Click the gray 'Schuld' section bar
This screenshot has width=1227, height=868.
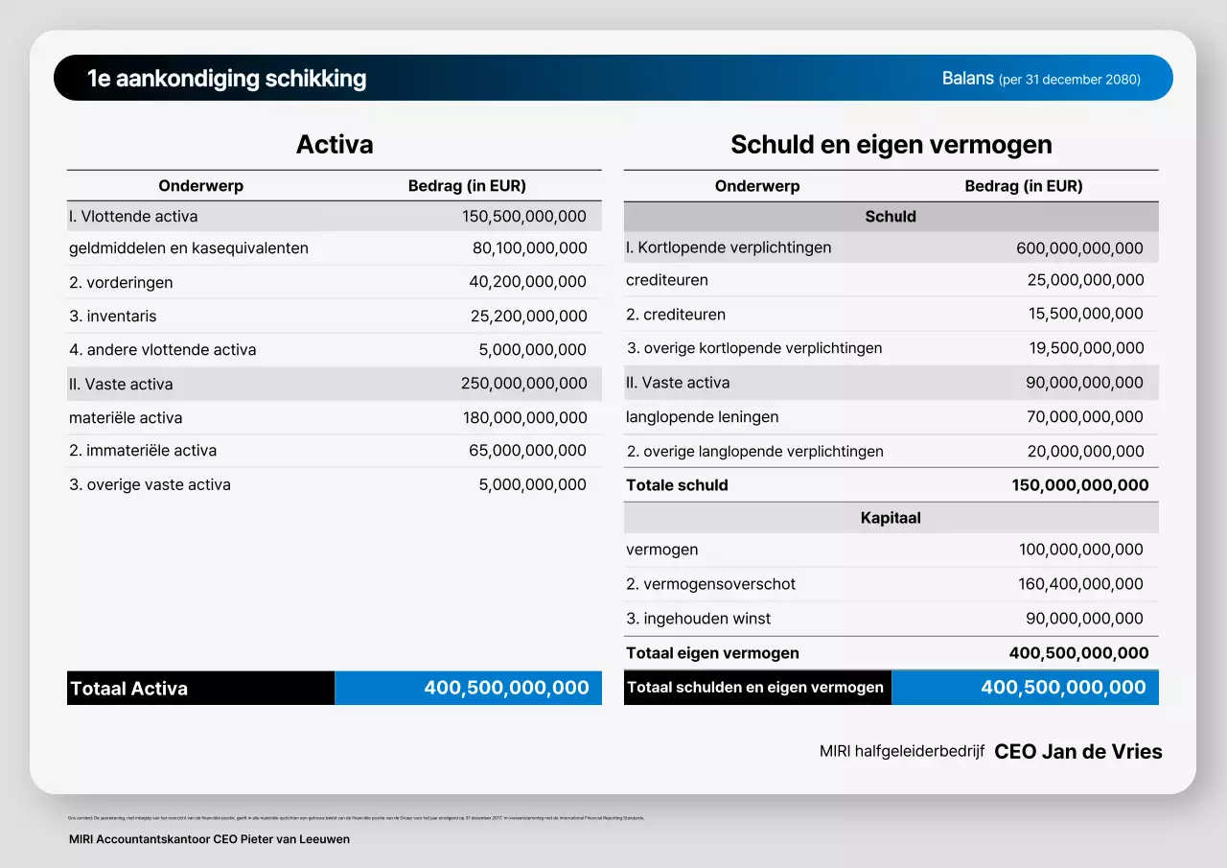891,216
